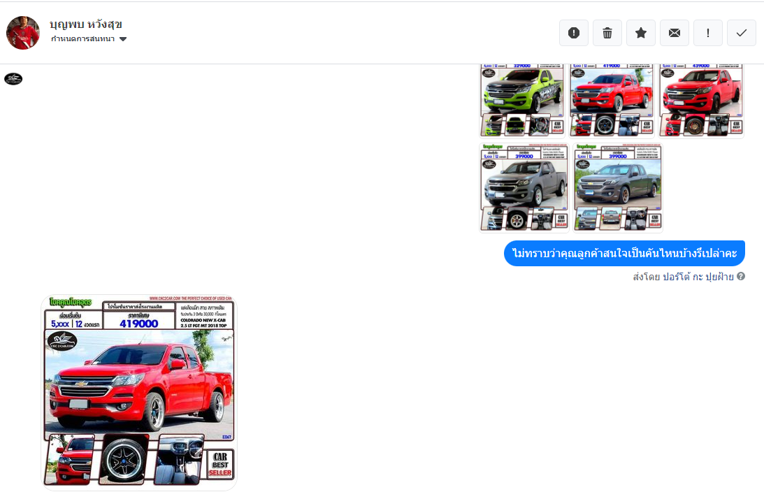Click the ส่งโดย ปอร์โต้ กะ ปุยฝ้าย text
The width and height of the screenshot is (764, 499).
point(683,277)
